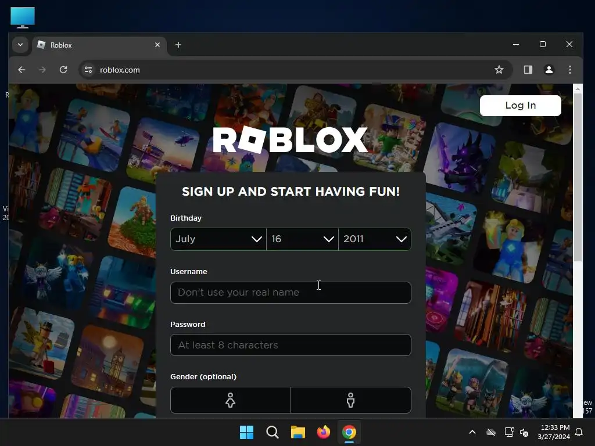Click the Chrome taskbar icon
Viewport: 595px width, 446px height.
349,432
